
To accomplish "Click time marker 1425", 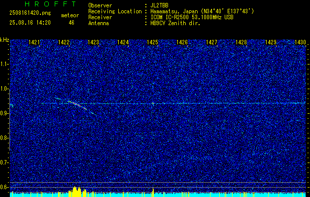I will pos(152,42).
